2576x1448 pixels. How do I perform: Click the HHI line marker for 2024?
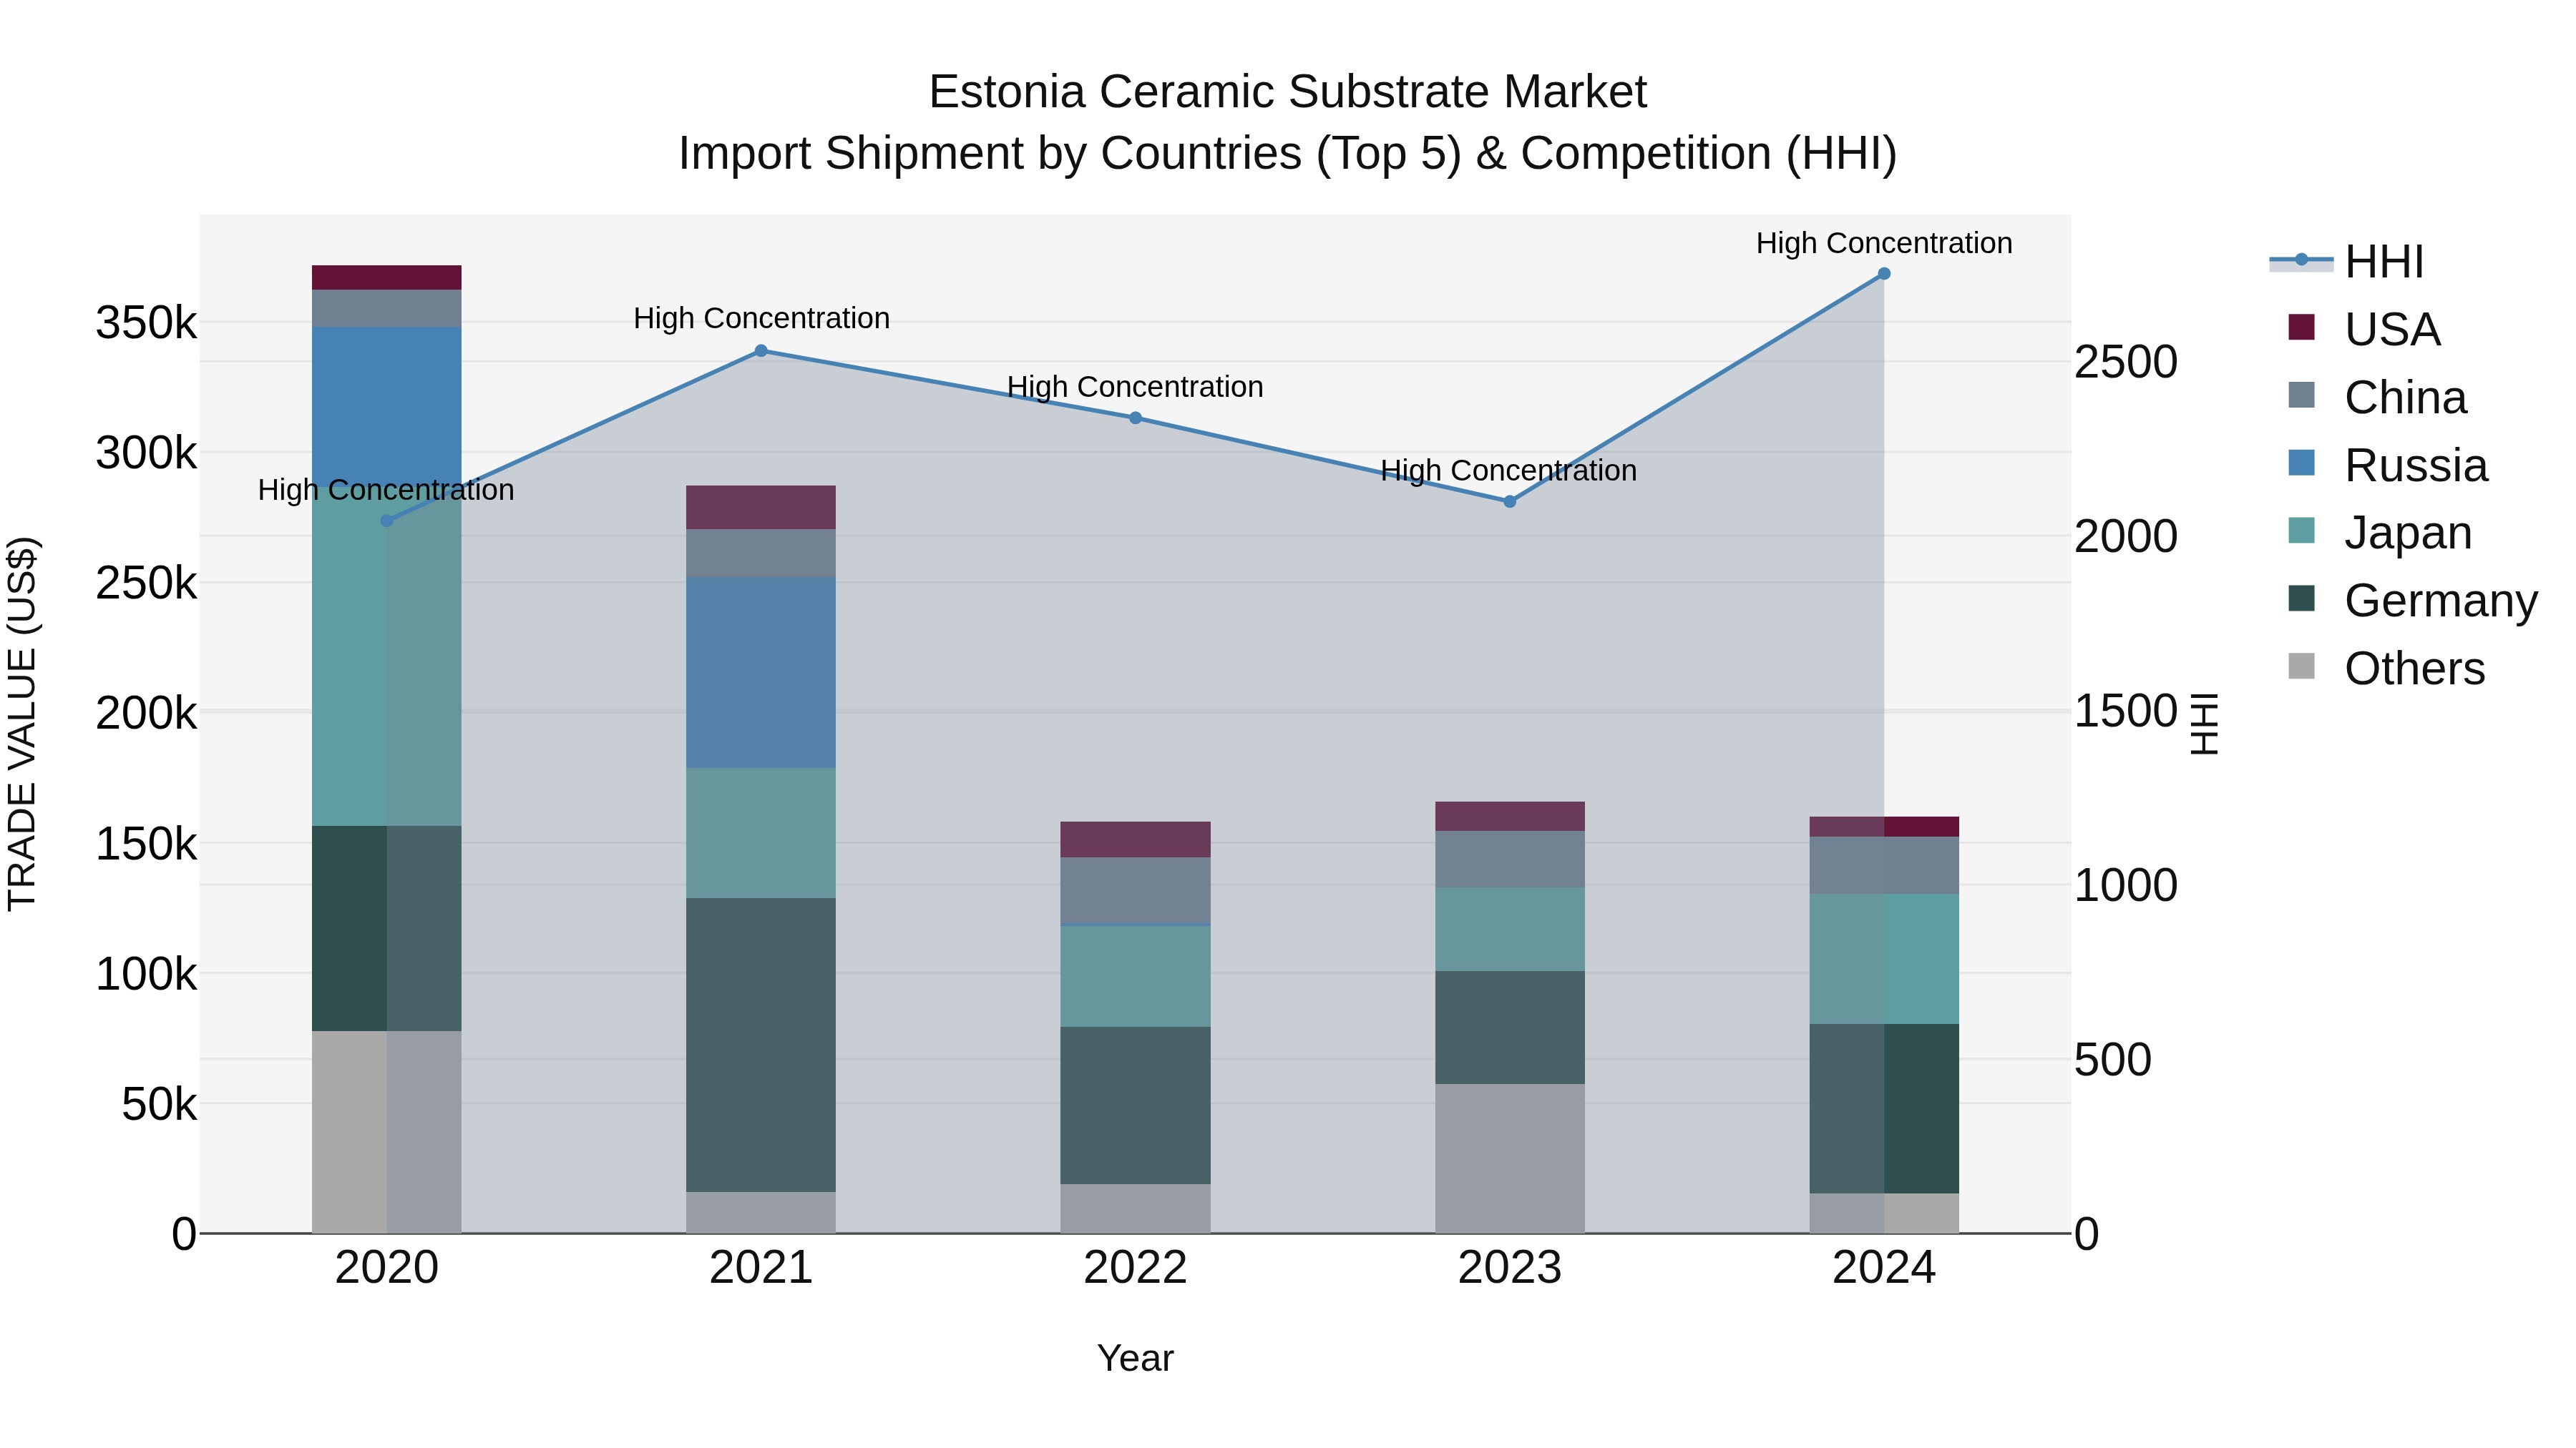1884,274
